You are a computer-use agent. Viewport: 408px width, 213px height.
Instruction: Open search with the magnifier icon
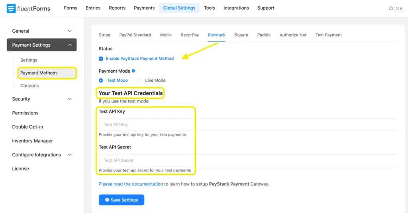coord(391,8)
